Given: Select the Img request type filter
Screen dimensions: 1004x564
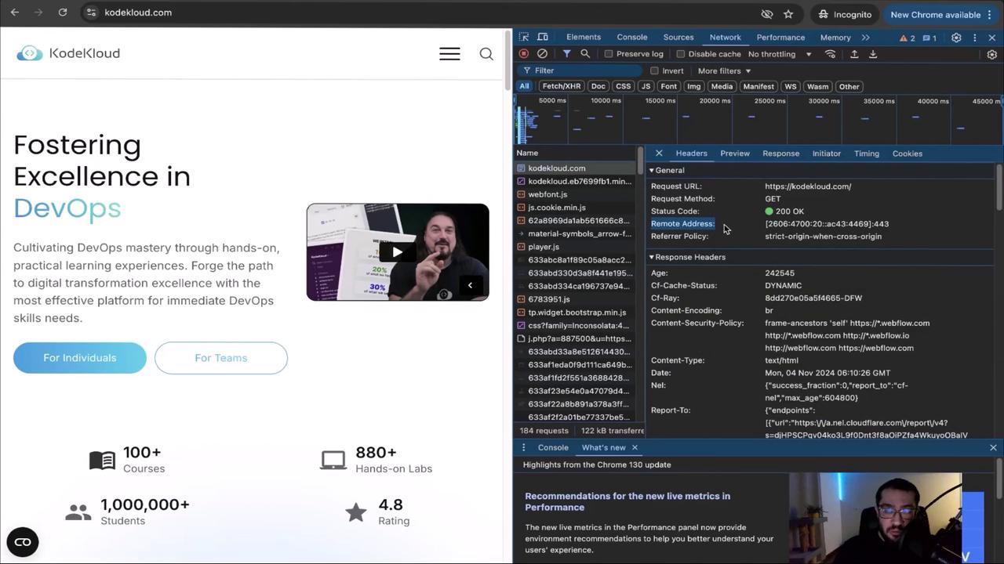Looking at the screenshot, I should 694,86.
